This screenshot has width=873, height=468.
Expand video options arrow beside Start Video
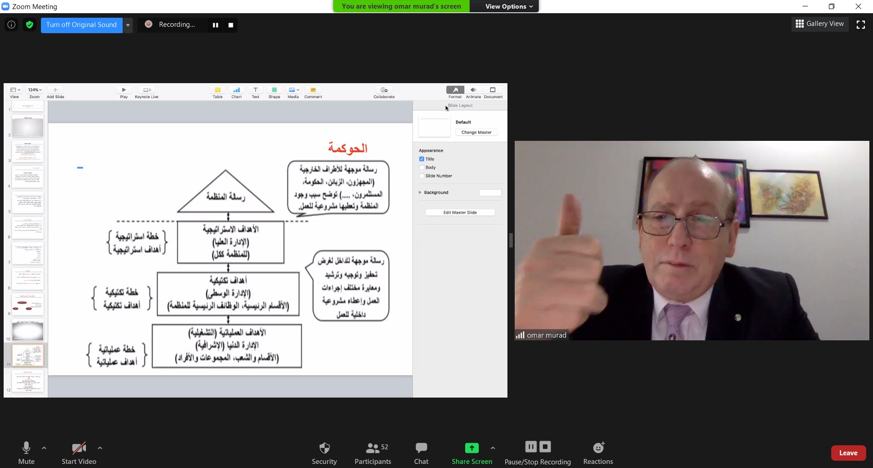[x=100, y=448]
